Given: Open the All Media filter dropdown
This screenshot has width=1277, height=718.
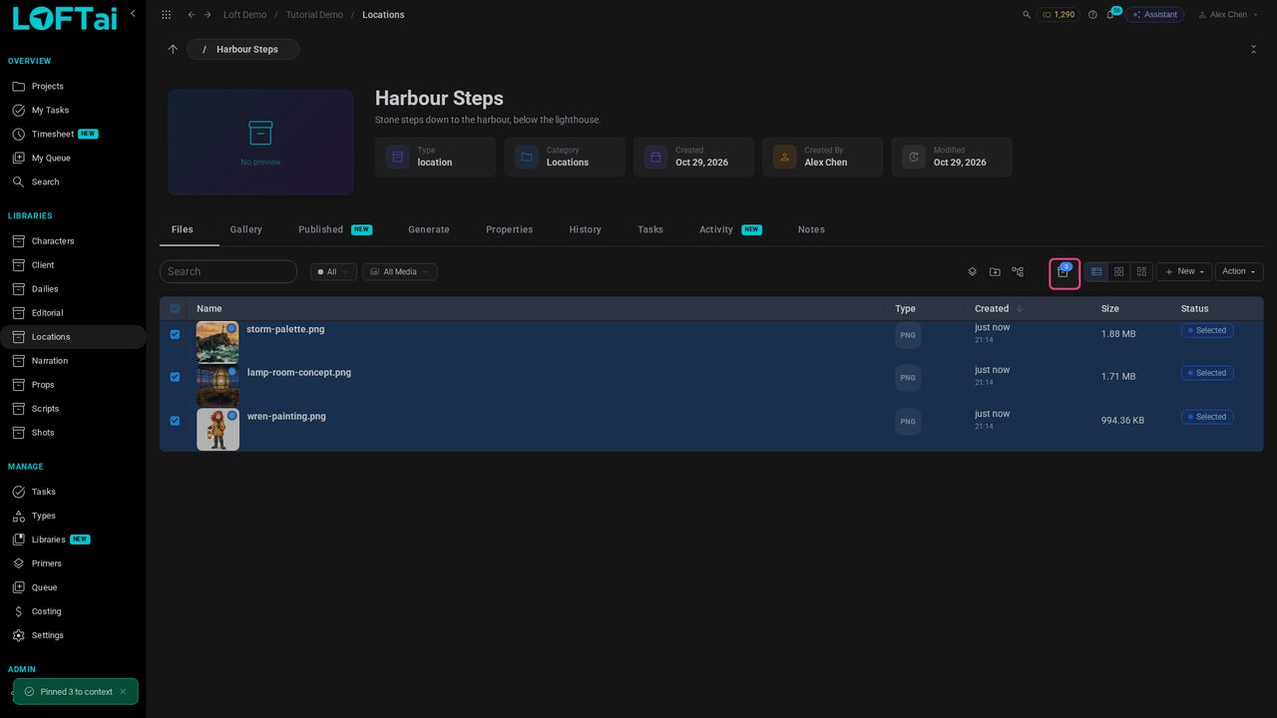Looking at the screenshot, I should [399, 271].
